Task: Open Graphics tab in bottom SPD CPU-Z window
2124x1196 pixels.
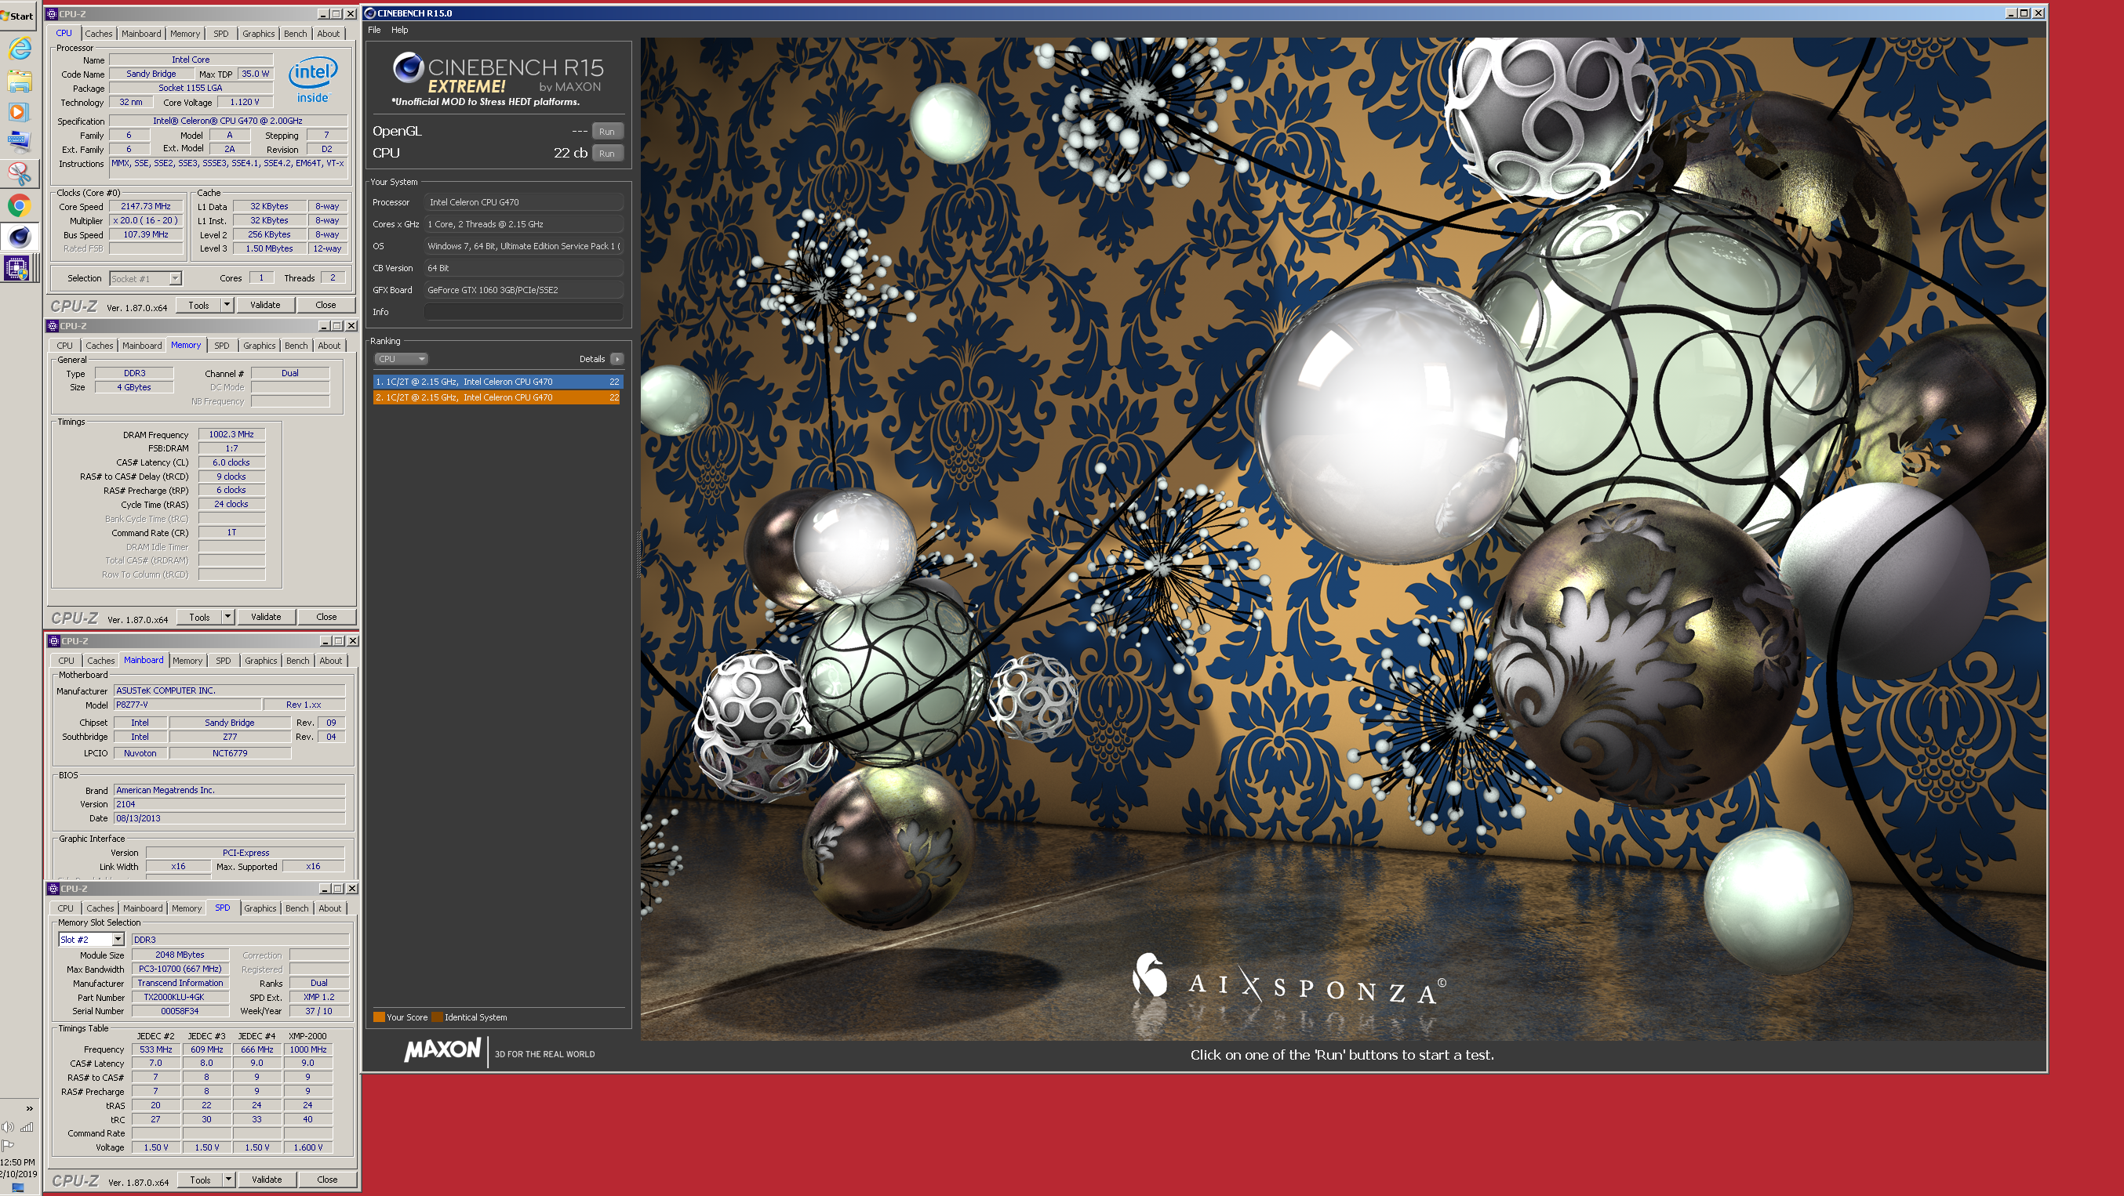Action: 260,908
